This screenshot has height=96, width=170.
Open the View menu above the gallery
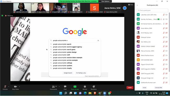(x=131, y=5)
